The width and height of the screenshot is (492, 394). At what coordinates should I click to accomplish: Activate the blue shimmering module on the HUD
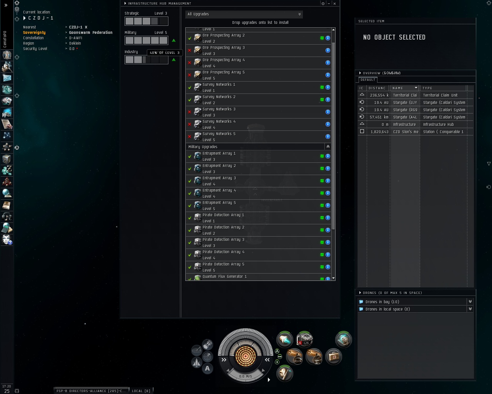[x=343, y=339]
